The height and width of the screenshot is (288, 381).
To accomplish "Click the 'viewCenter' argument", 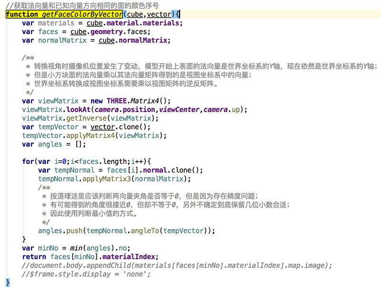I will tap(179, 110).
